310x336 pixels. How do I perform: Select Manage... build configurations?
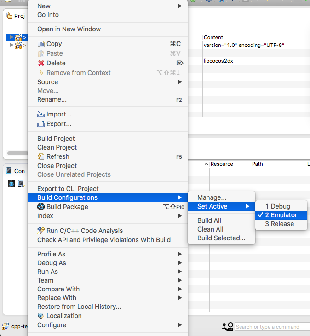point(212,197)
